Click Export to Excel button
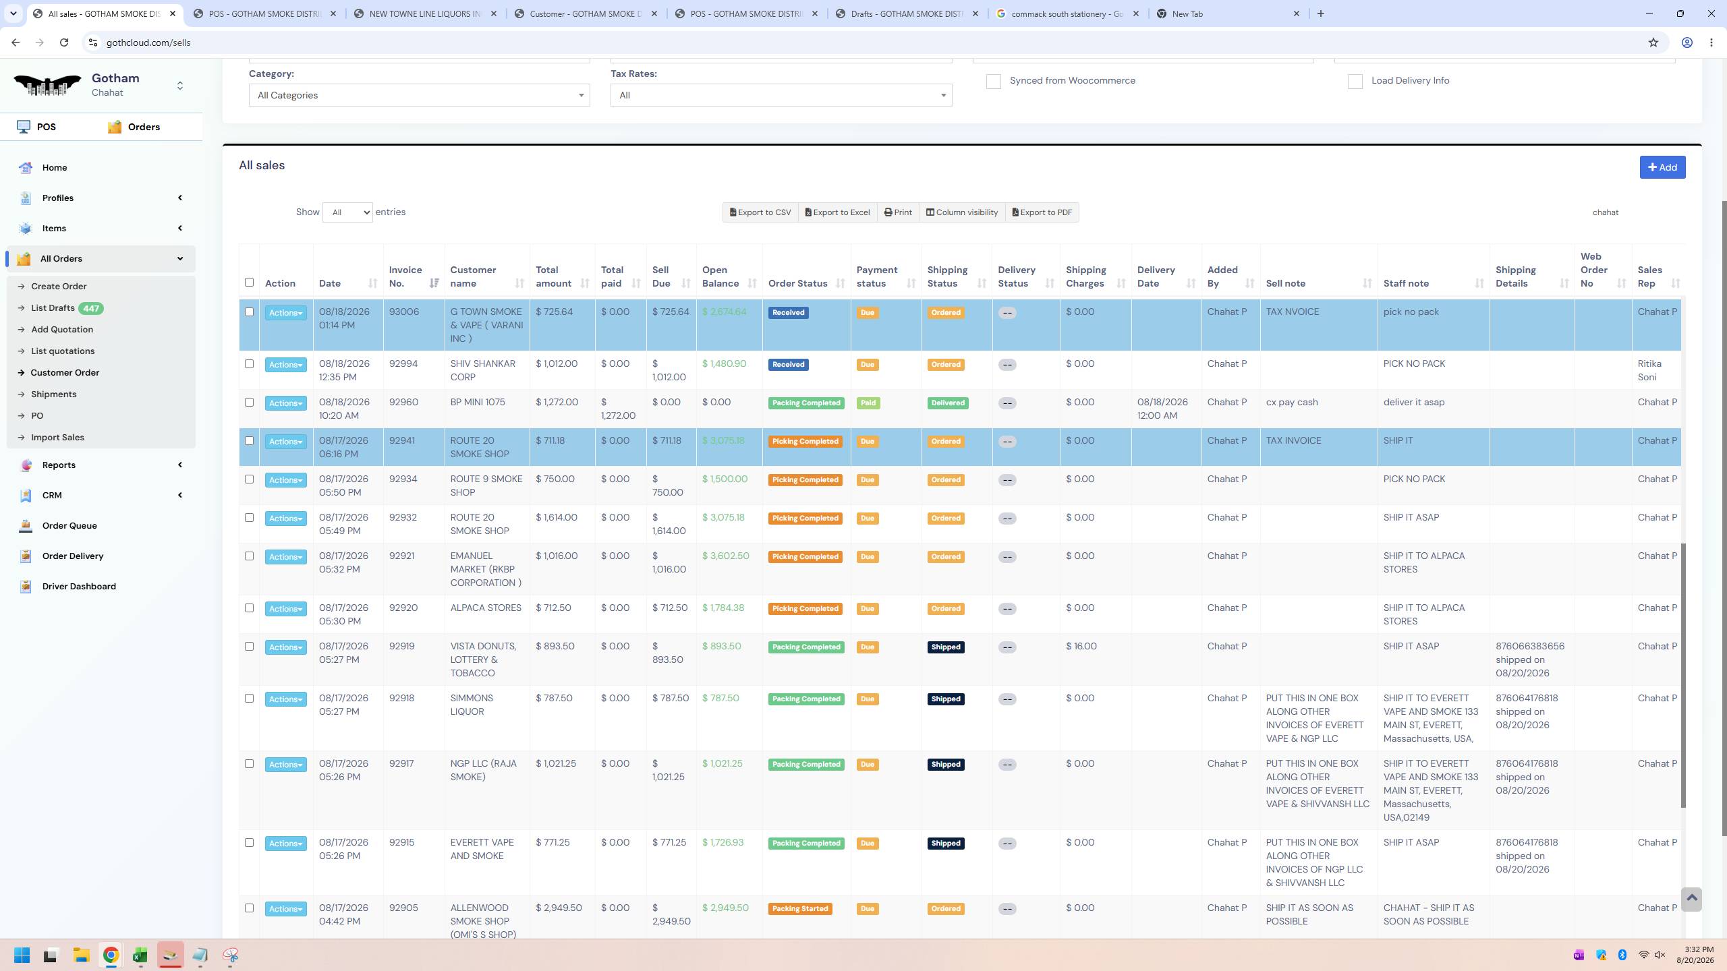1727x971 pixels. [837, 212]
